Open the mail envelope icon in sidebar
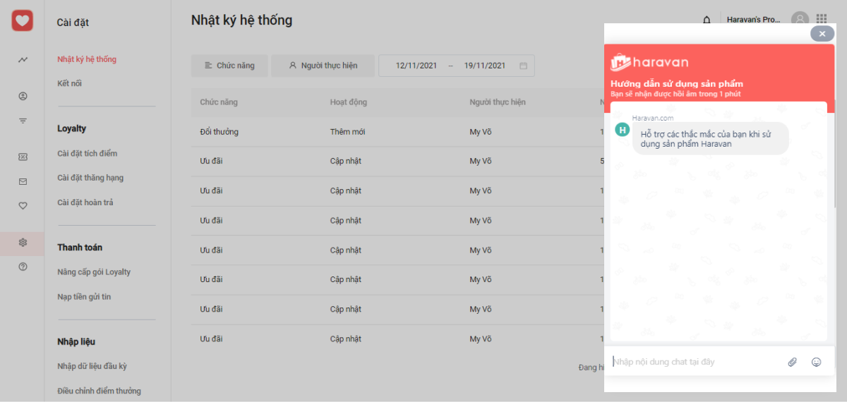Viewport: 847px width, 402px height. tap(23, 181)
